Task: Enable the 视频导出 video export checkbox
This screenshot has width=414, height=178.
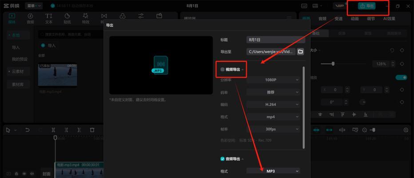Action: 222,69
